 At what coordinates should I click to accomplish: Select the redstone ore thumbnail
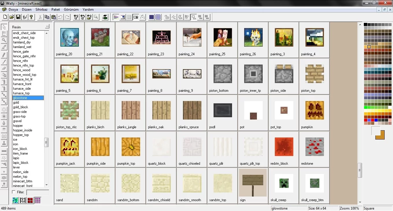click(315, 147)
